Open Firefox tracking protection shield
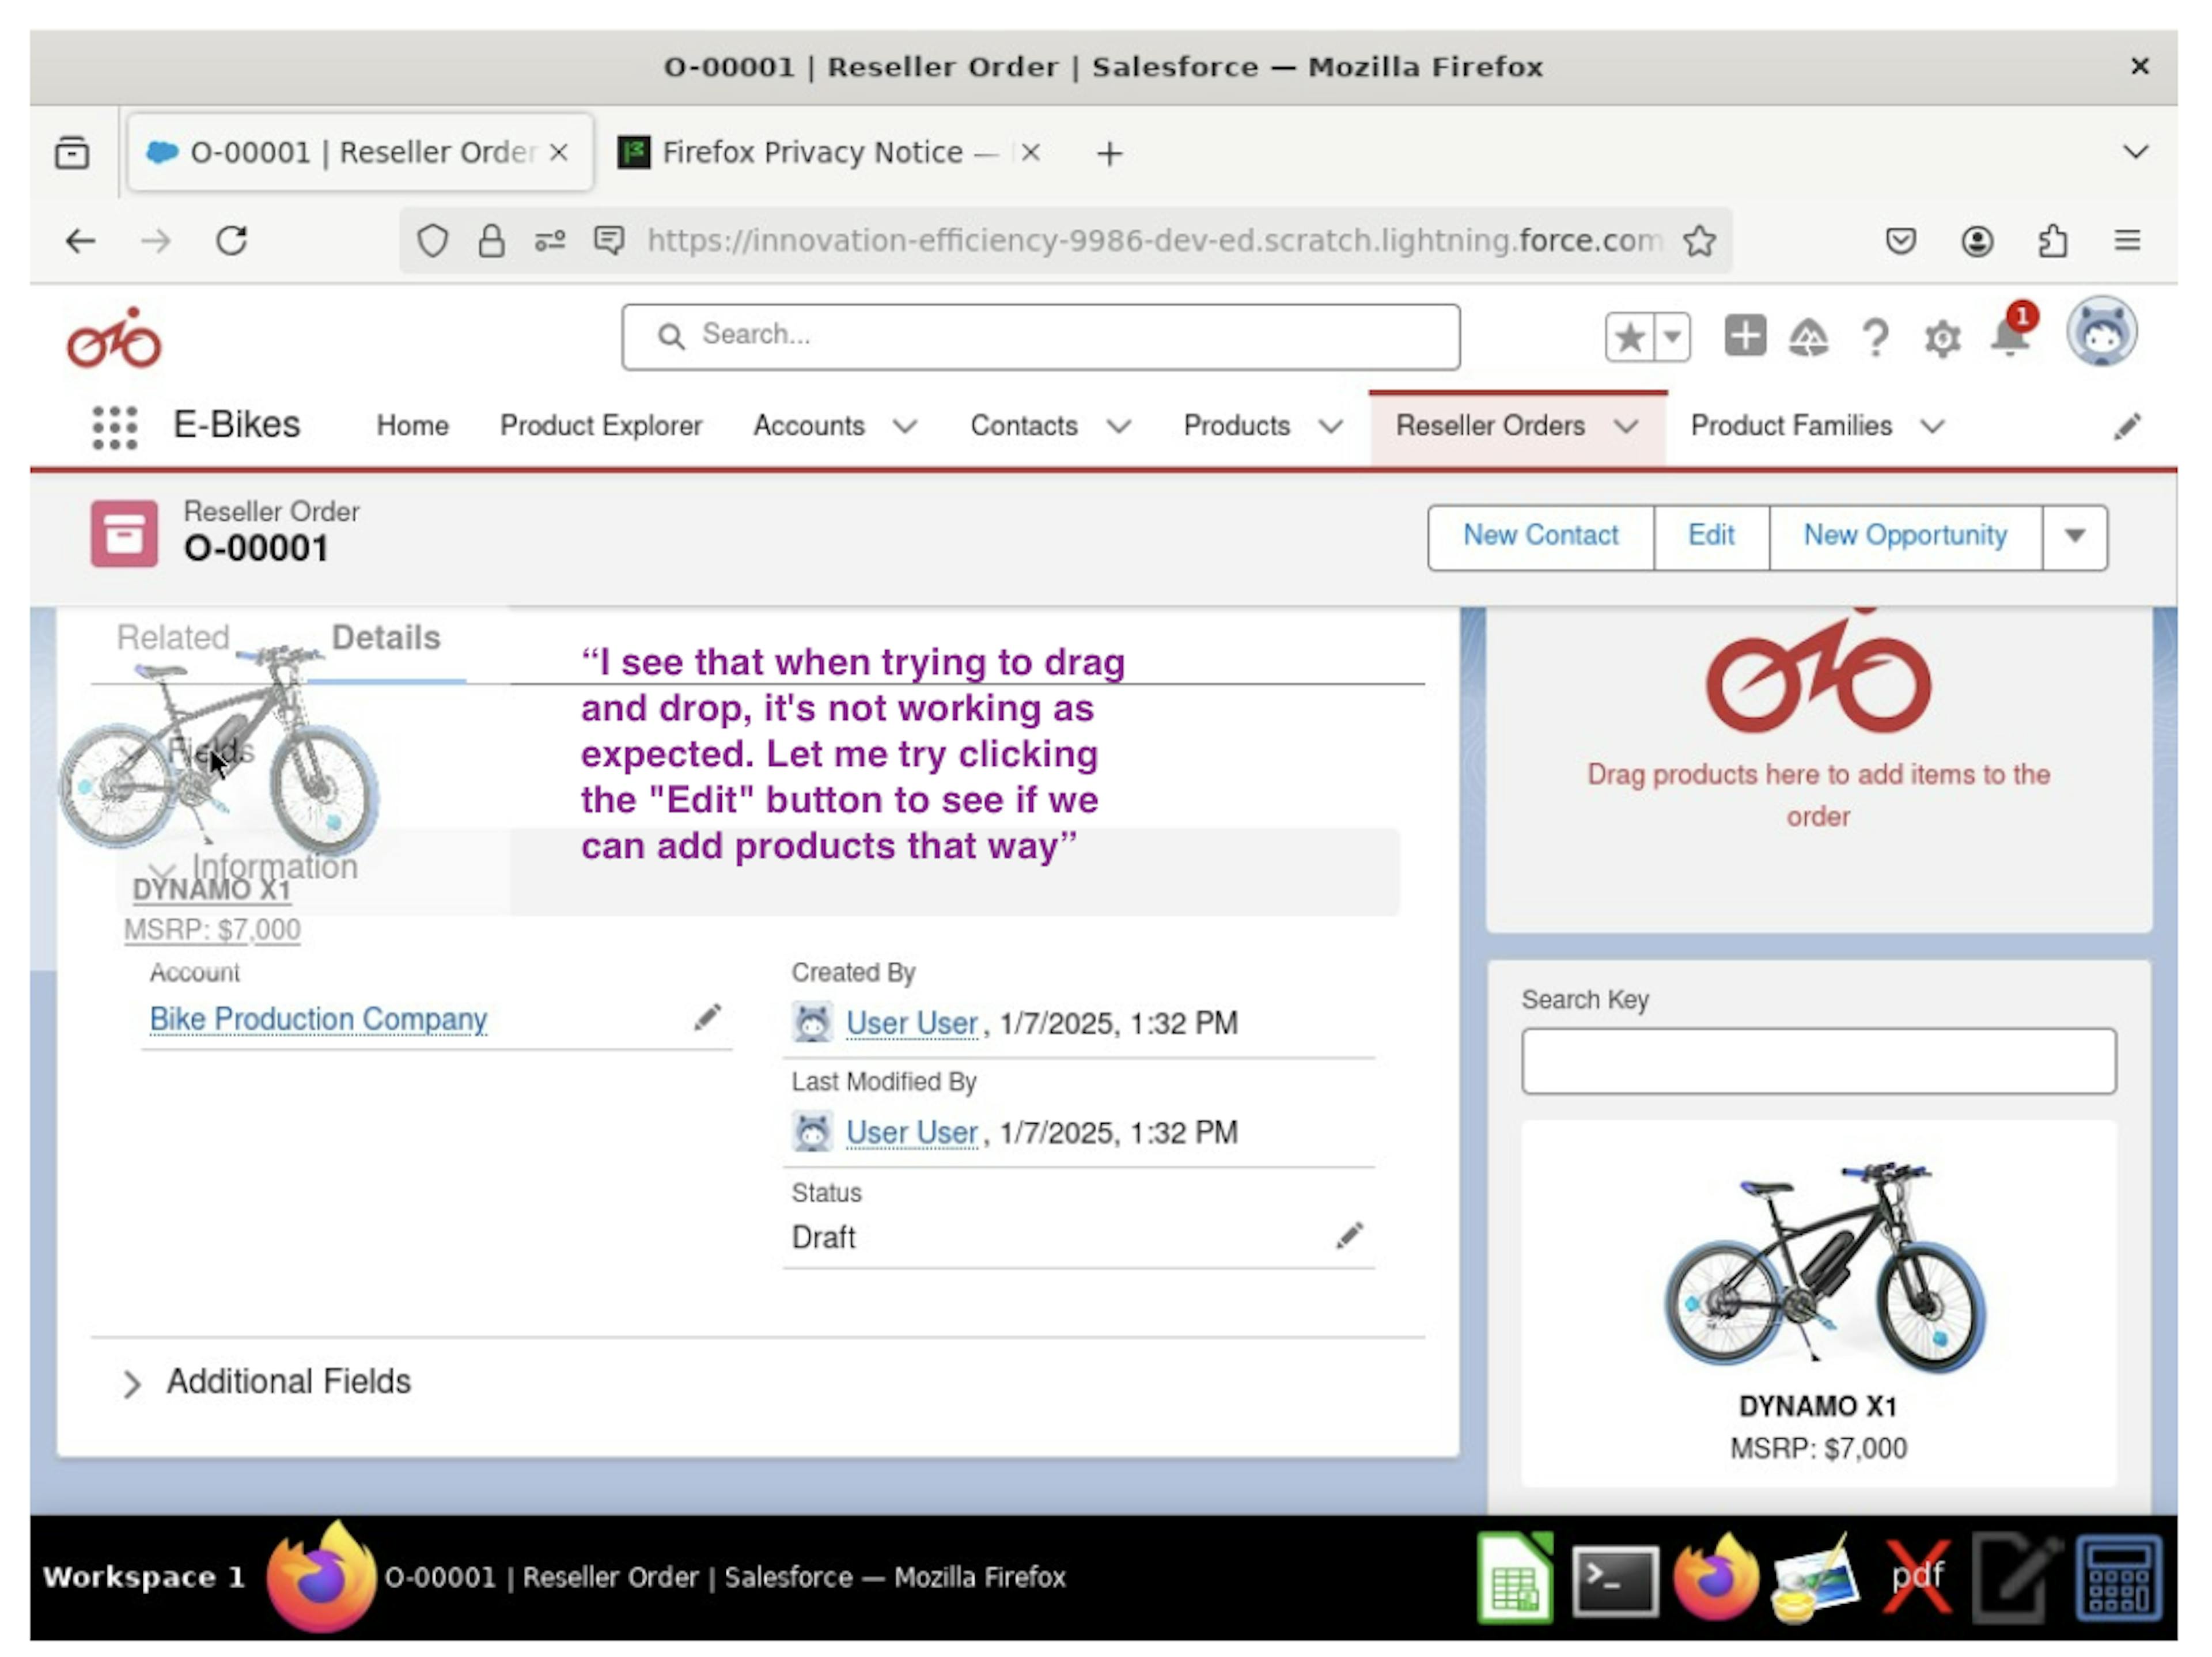The width and height of the screenshot is (2212, 1657). [x=432, y=241]
